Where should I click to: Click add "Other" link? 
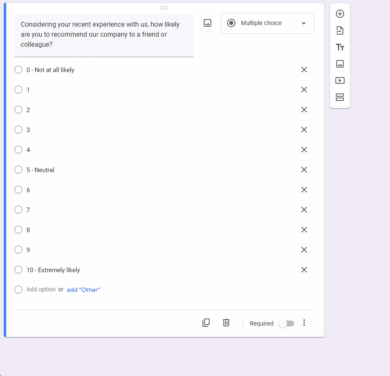83,289
